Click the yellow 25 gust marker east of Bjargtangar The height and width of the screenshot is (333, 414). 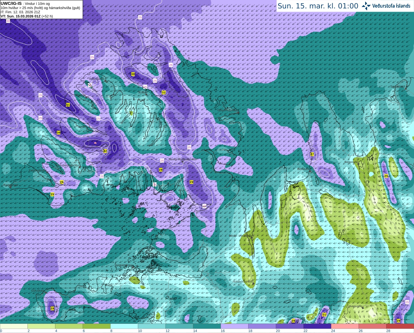click(x=52, y=194)
